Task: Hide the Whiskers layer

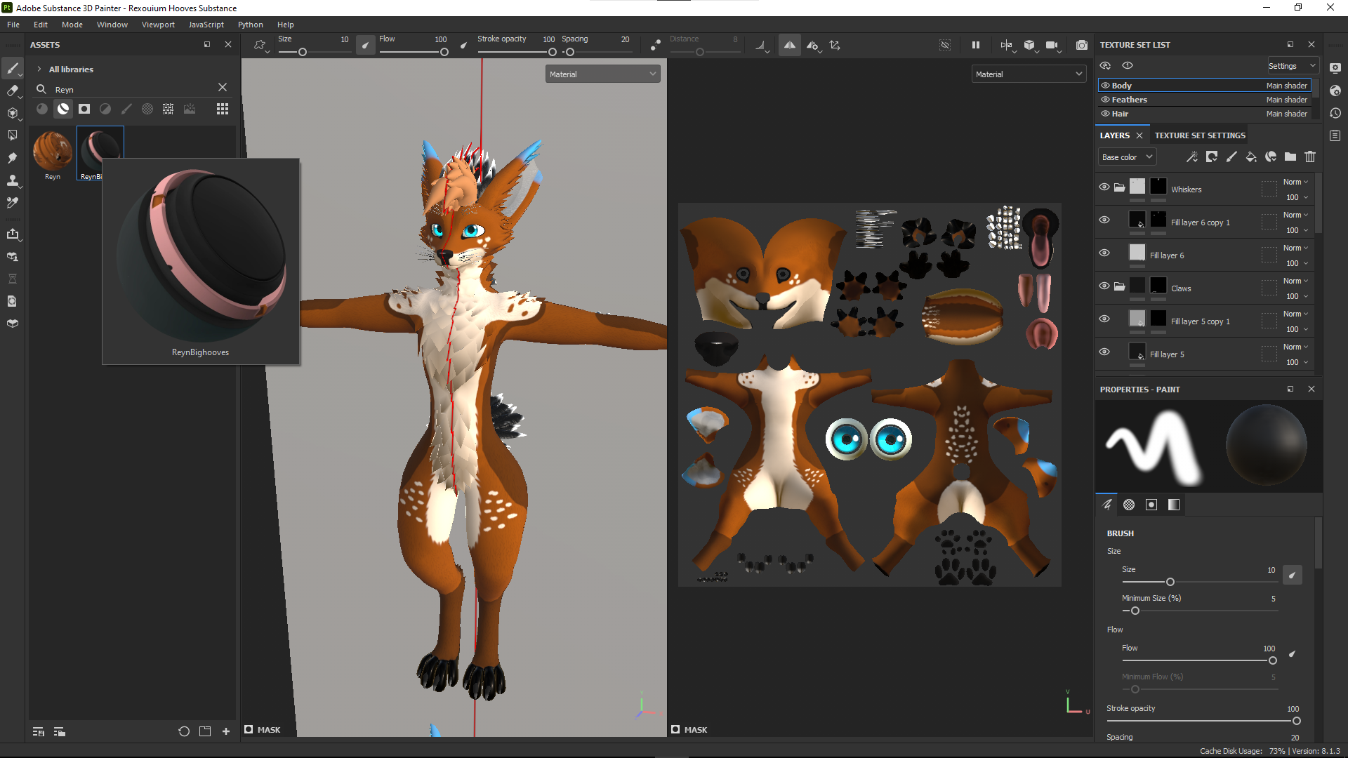Action: pos(1104,187)
